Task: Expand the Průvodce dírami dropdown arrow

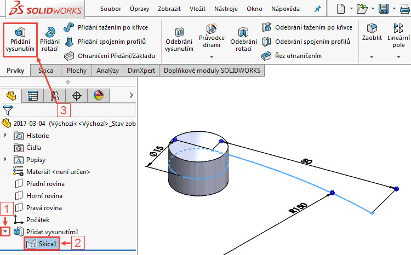Action: coord(212,57)
